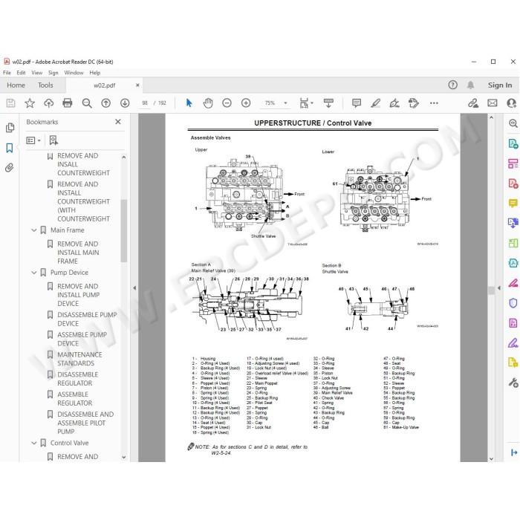
Task: Click the bookmarks panel scrollbar thumb
Action: click(x=124, y=230)
